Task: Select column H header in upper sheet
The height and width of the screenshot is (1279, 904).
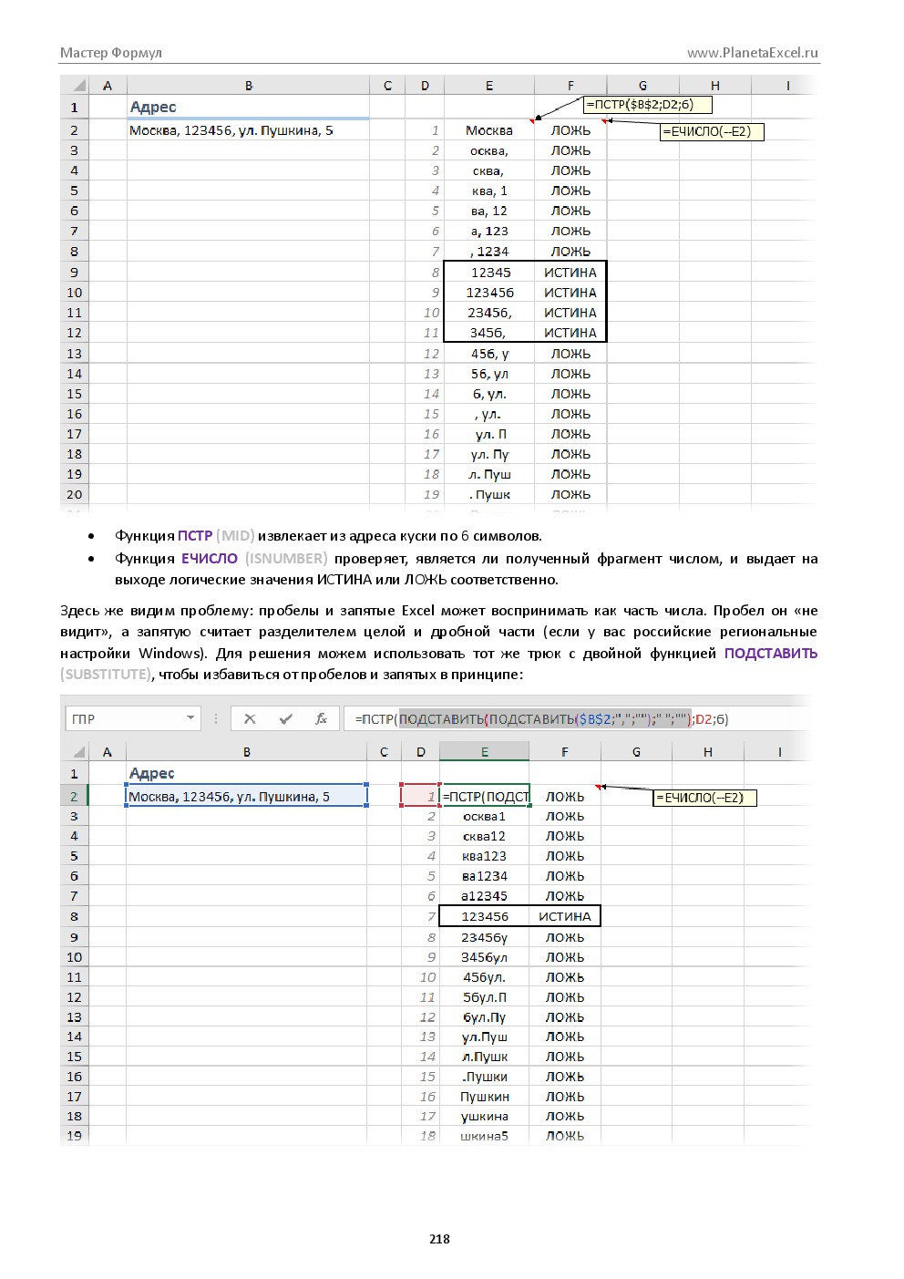Action: (x=715, y=86)
